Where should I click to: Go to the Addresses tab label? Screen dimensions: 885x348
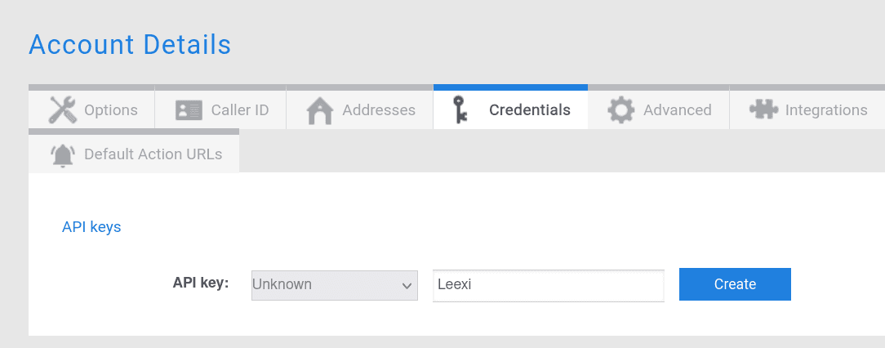point(379,109)
